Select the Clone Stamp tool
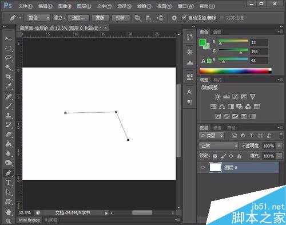 (x=8, y=116)
